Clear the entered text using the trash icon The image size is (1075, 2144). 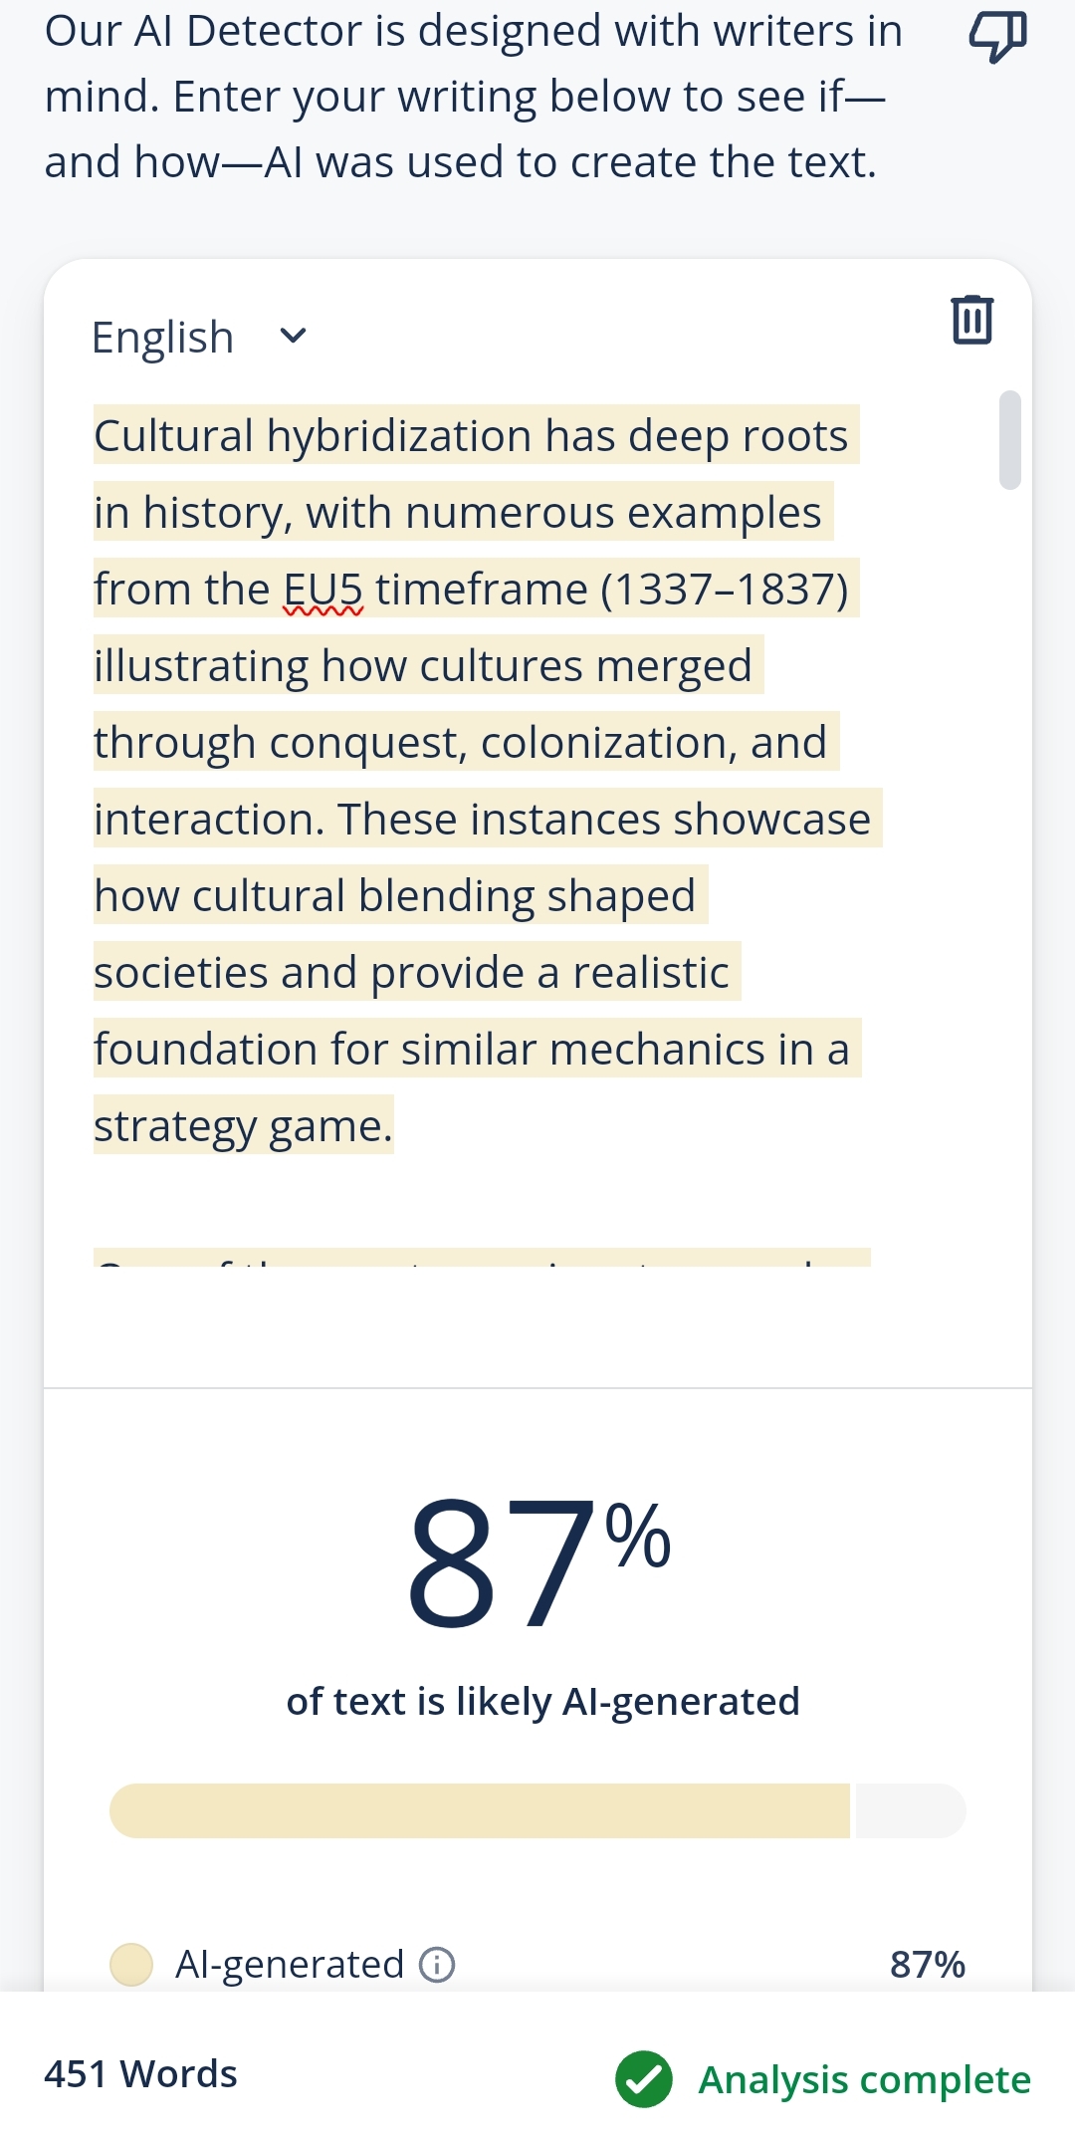(x=970, y=319)
